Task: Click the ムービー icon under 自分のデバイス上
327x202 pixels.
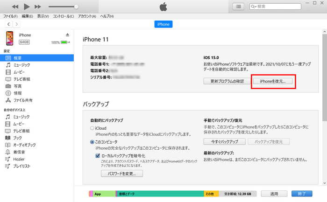Action: 8,124
